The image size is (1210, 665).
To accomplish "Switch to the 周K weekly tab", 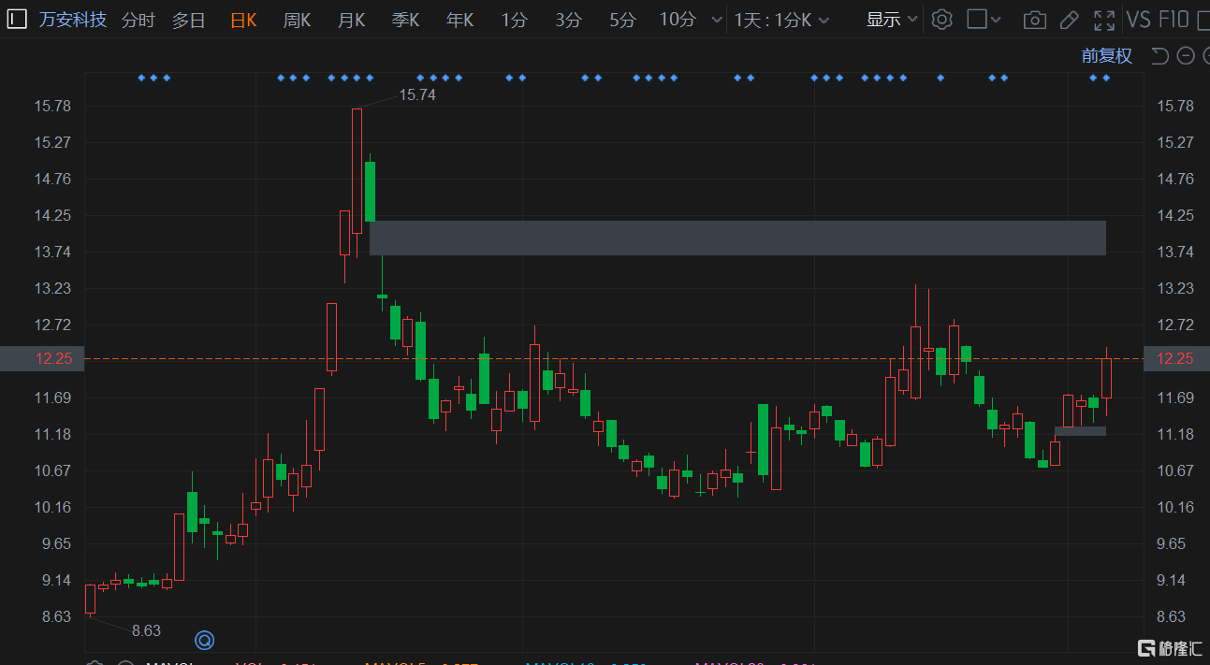I will pyautogui.click(x=297, y=20).
